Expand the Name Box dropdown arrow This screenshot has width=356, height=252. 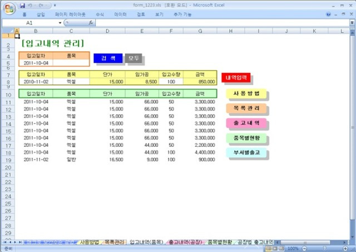click(60, 23)
